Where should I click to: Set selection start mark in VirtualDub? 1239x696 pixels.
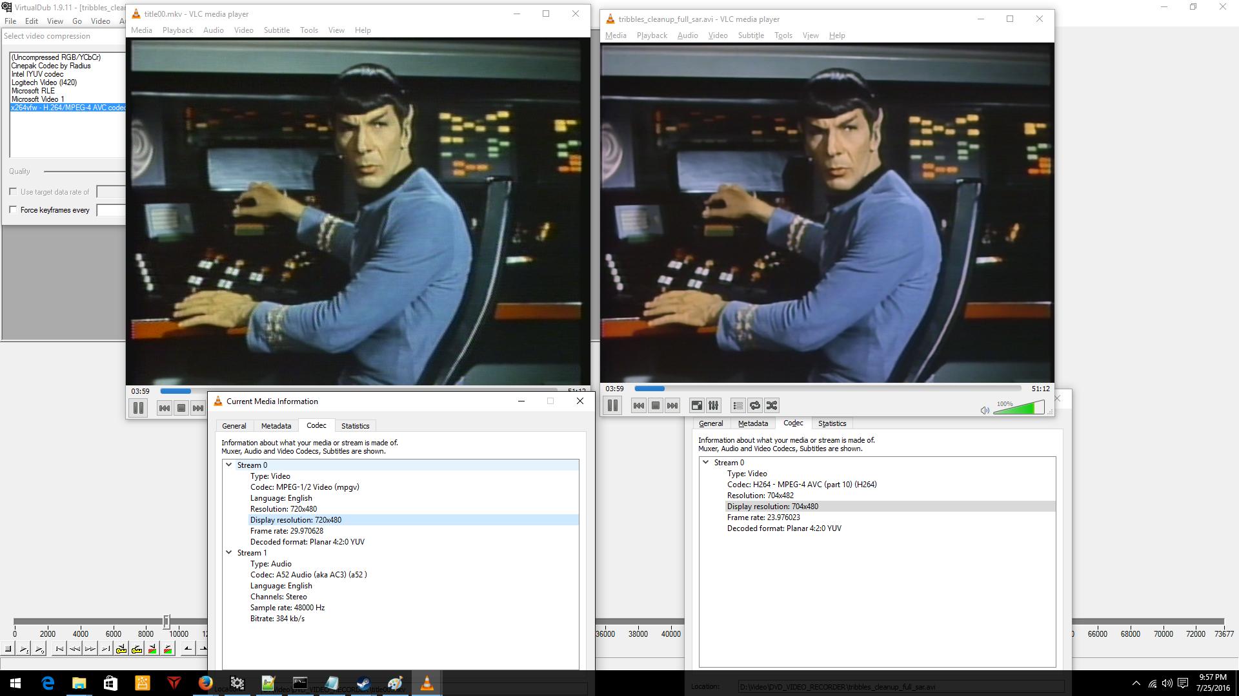pos(188,649)
